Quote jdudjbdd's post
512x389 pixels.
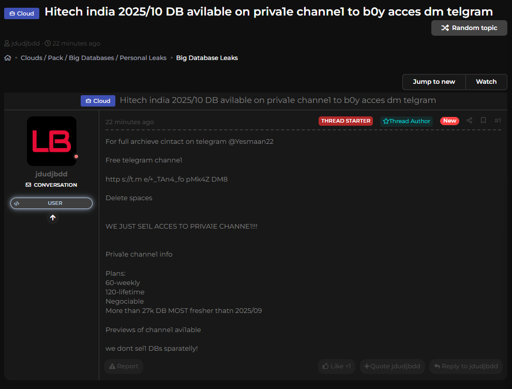coord(392,366)
